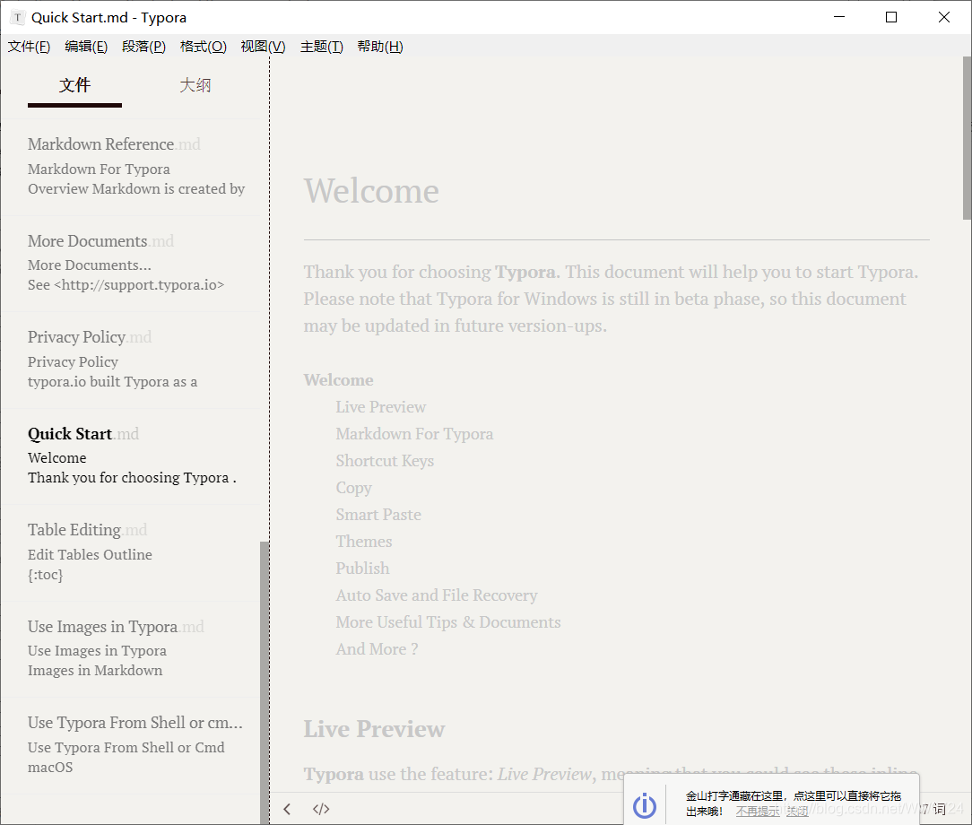The height and width of the screenshot is (825, 972).
Task: Open the 编辑(E) menu
Action: click(x=86, y=47)
